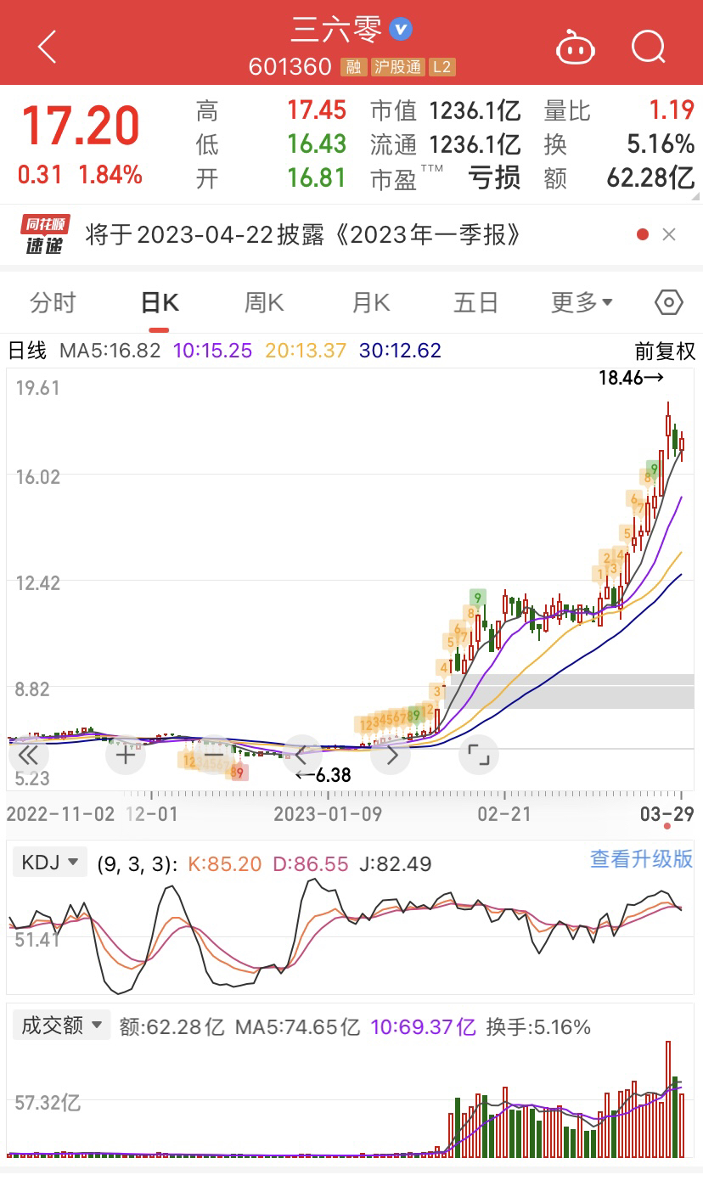The height and width of the screenshot is (1186, 703).
Task: Switch to 分时 tab
Action: tap(53, 302)
